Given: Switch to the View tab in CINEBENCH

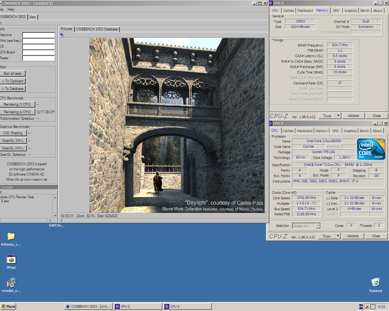Looking at the screenshot, I should tap(33, 17).
